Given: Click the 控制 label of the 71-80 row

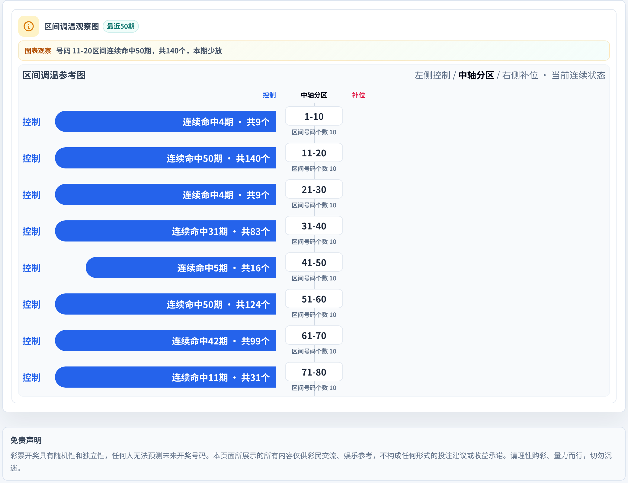Looking at the screenshot, I should click(31, 378).
